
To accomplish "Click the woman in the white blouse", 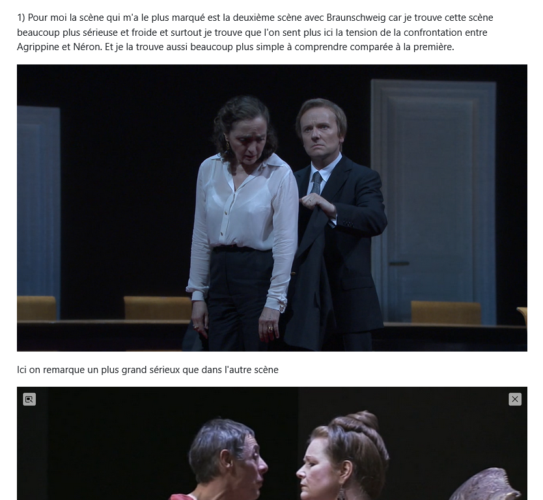I will [242, 221].
